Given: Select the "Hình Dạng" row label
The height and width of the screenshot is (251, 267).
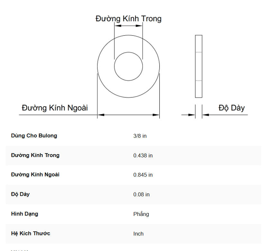Looking at the screenshot, I should (x=24, y=214).
